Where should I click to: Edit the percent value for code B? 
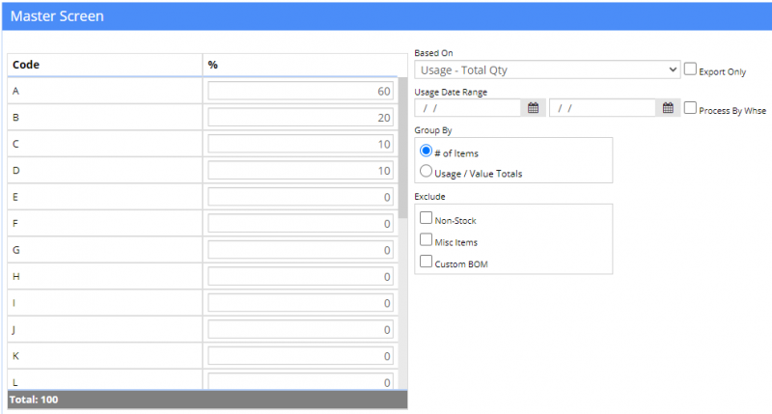[x=299, y=118]
